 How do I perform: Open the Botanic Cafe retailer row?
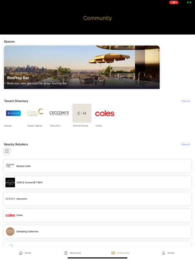[x=97, y=166]
